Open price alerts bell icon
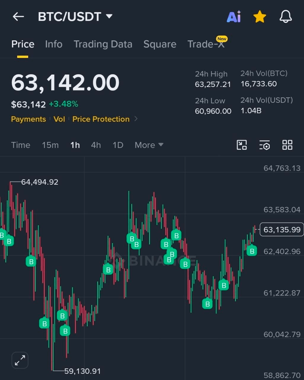The width and height of the screenshot is (304, 380). pyautogui.click(x=286, y=17)
